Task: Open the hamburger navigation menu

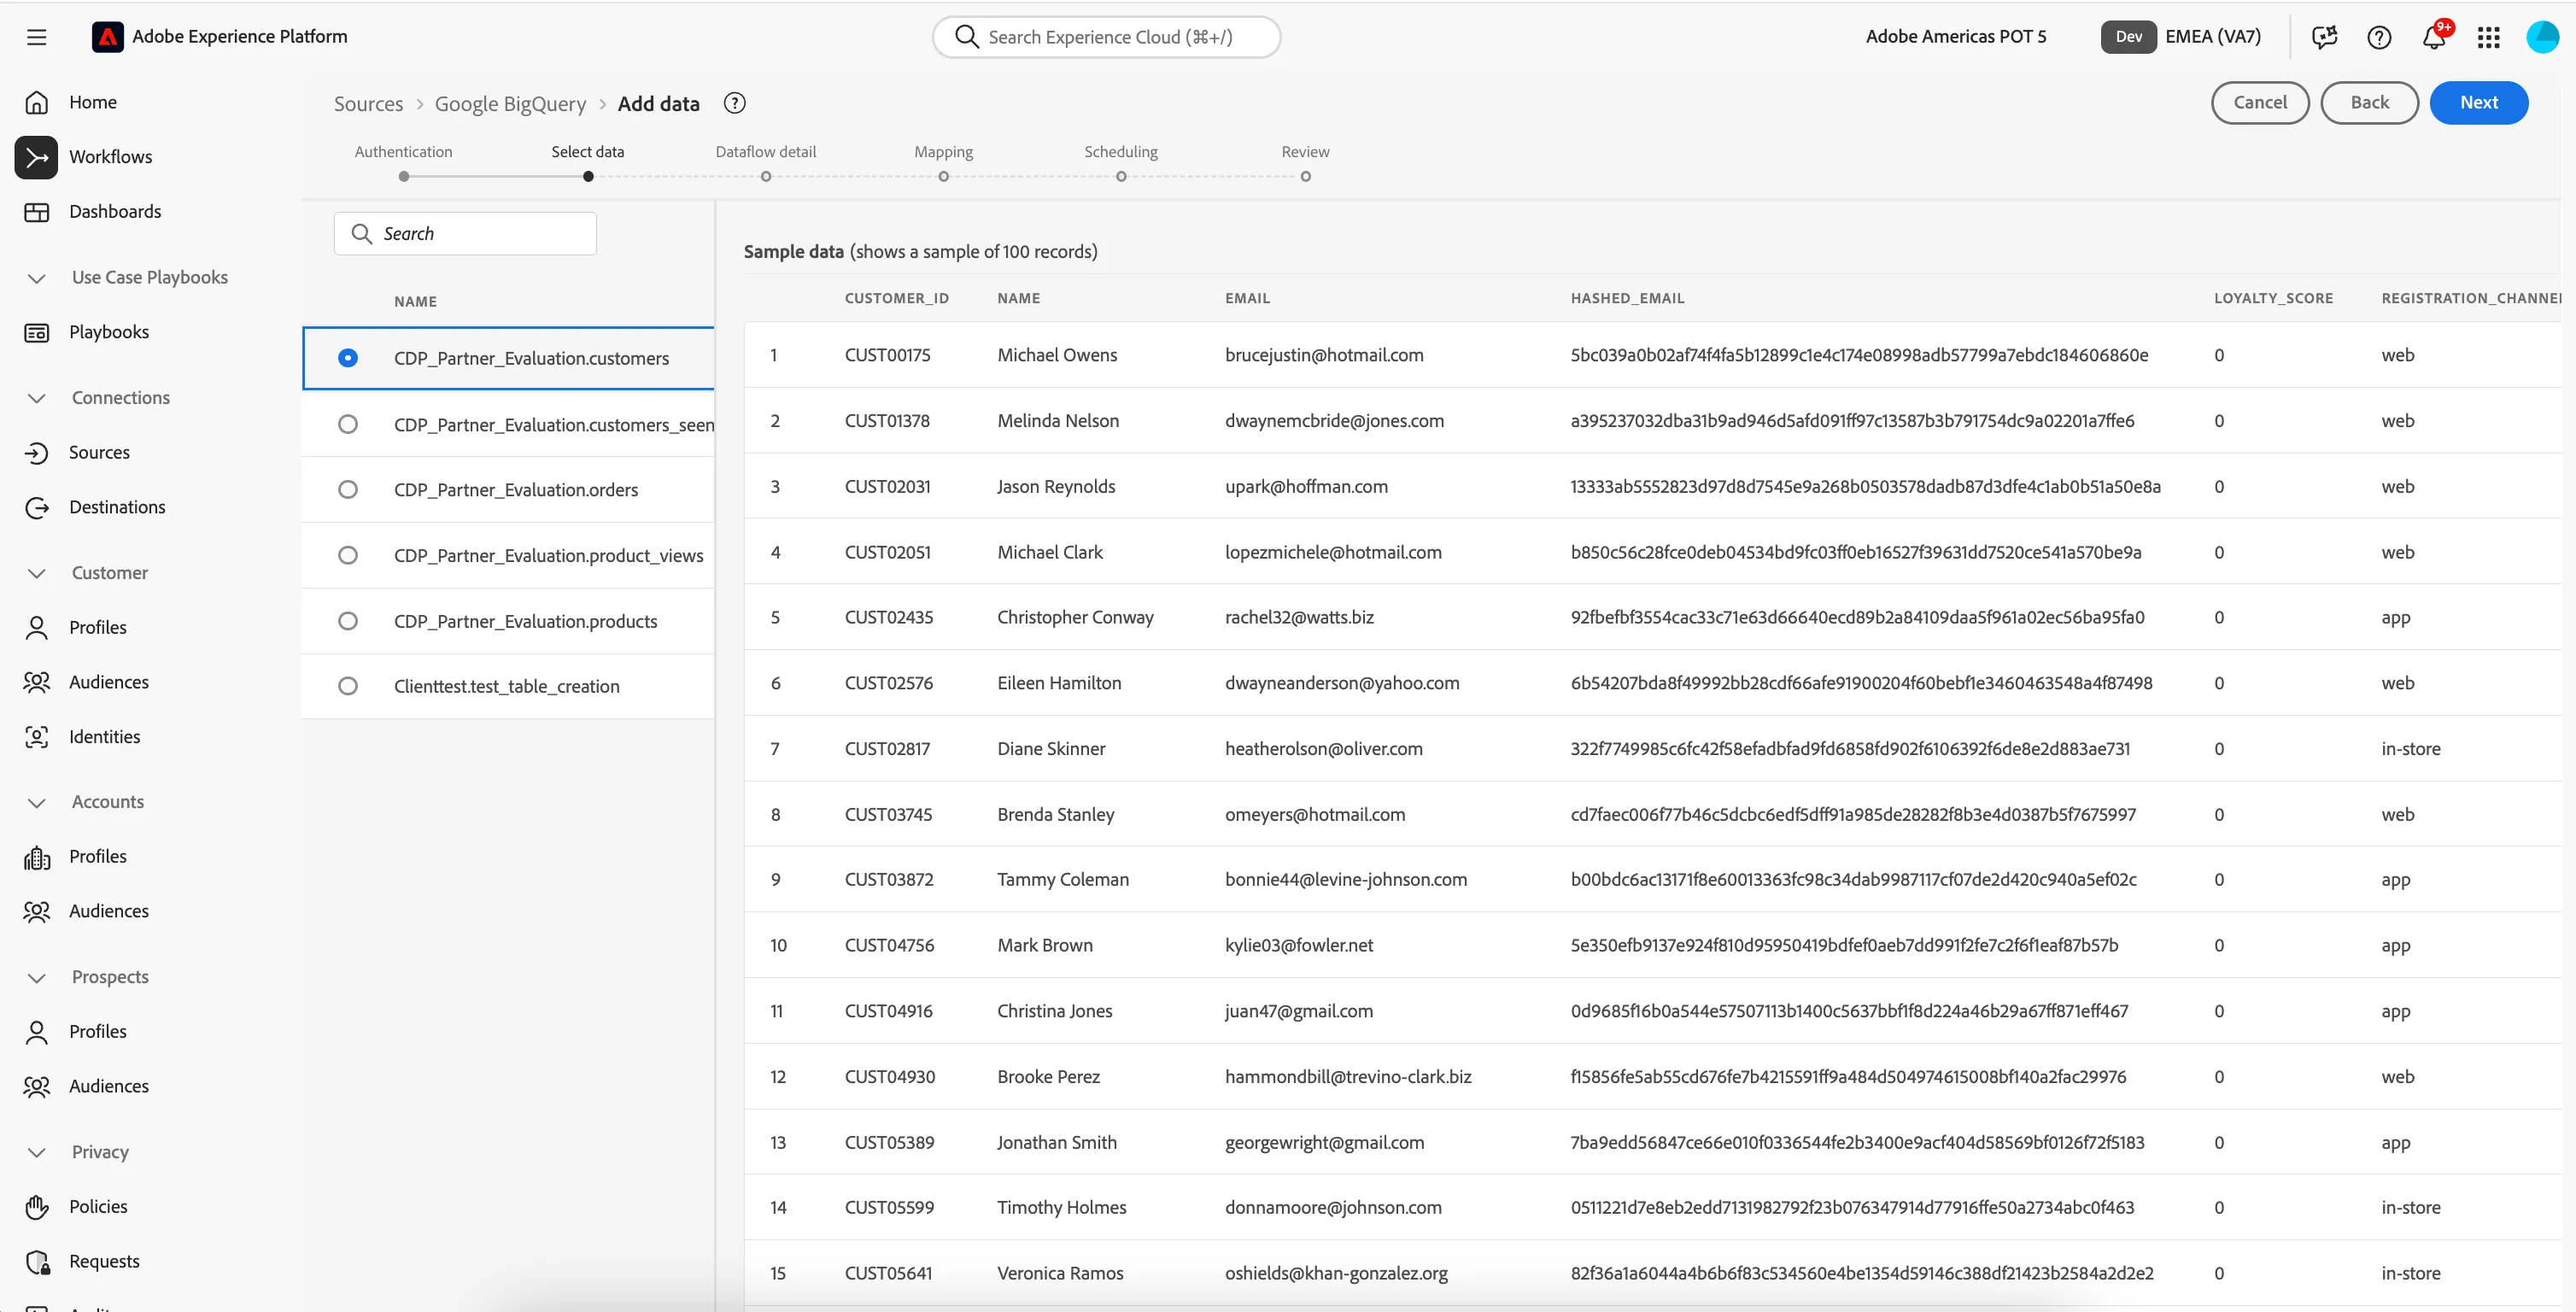Action: (37, 37)
